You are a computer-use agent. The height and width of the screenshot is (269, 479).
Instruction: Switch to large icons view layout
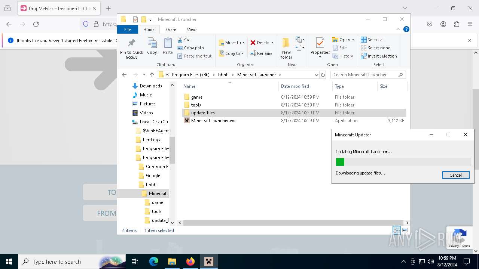(x=405, y=230)
